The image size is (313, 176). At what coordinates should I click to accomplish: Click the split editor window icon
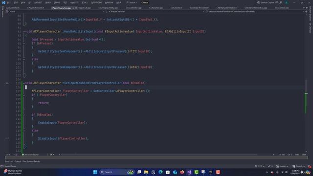click(306, 12)
